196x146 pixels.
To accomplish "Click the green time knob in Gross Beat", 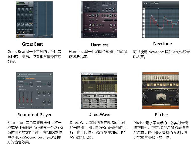I will pos(18,3).
